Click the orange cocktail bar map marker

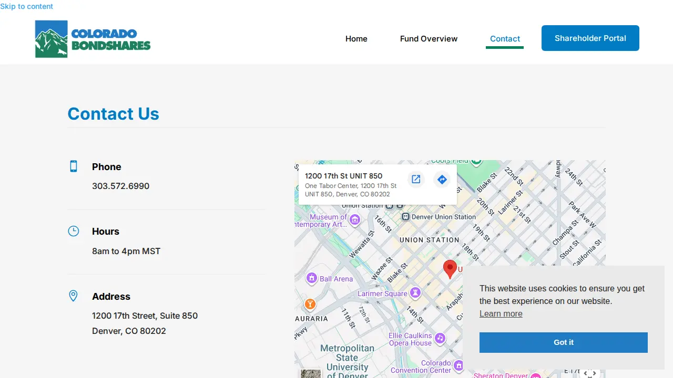pos(310,304)
